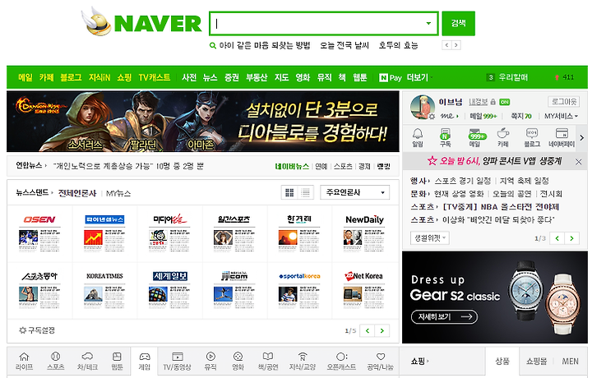Screen dimensions: 592x378
Task: Select the 게임 gamepad icon tab
Action: point(145,362)
